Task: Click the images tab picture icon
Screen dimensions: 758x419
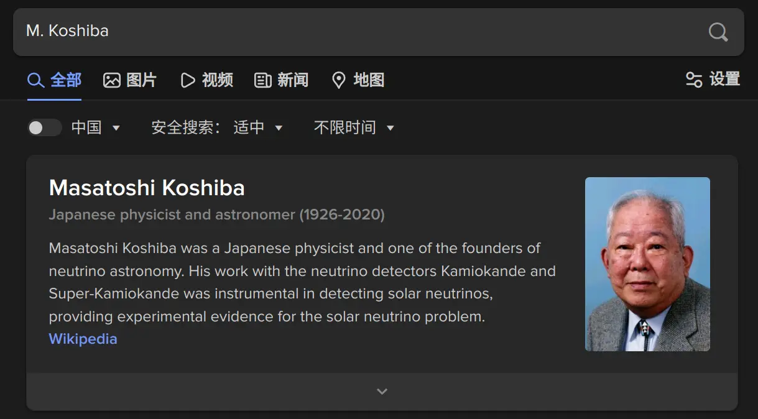Action: [x=112, y=80]
